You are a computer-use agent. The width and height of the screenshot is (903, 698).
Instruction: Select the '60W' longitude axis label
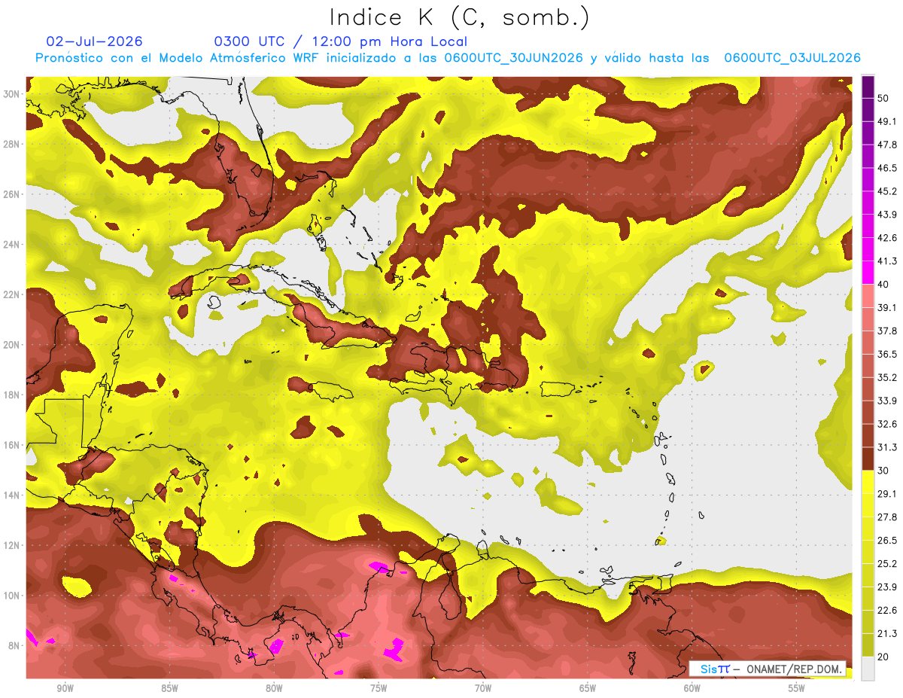click(x=692, y=688)
